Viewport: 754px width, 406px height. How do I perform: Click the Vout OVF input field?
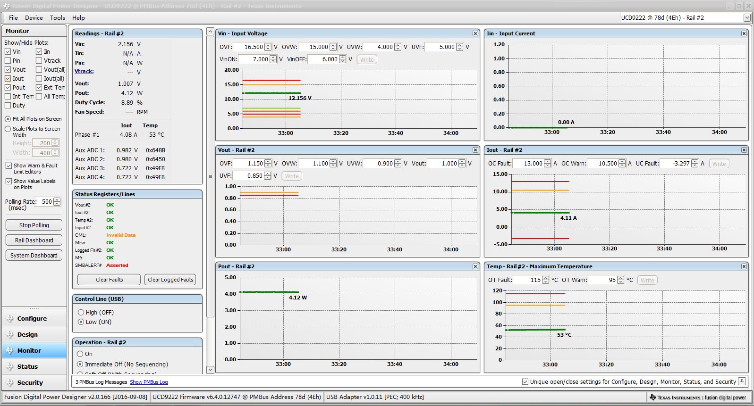250,164
